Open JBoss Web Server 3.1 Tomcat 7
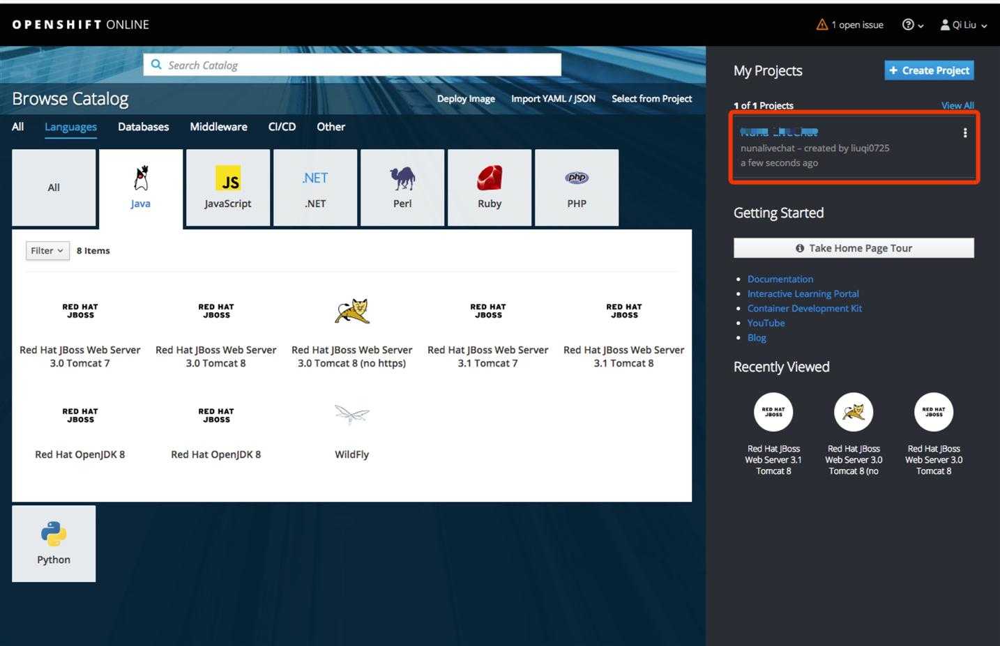This screenshot has width=1000, height=646. coord(488,334)
